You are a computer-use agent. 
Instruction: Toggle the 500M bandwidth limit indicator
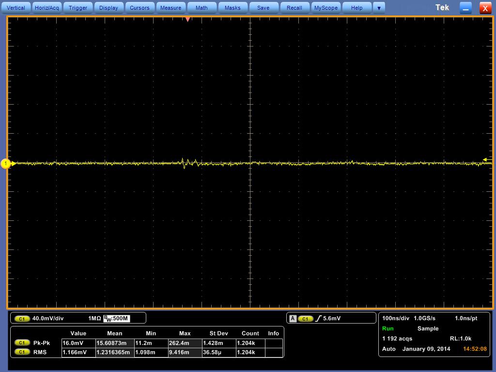tap(117, 318)
